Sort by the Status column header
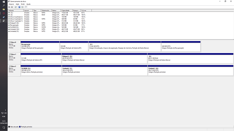 point(56,10)
